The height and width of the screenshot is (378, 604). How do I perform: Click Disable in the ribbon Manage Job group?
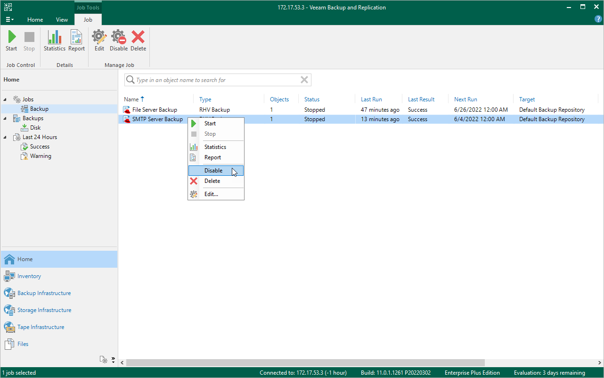(x=119, y=41)
